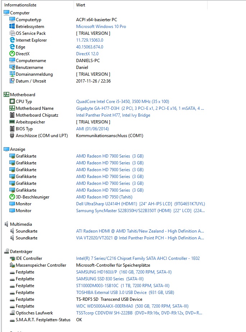
Task: Click the Computername icon
Action: coord(12,60)
